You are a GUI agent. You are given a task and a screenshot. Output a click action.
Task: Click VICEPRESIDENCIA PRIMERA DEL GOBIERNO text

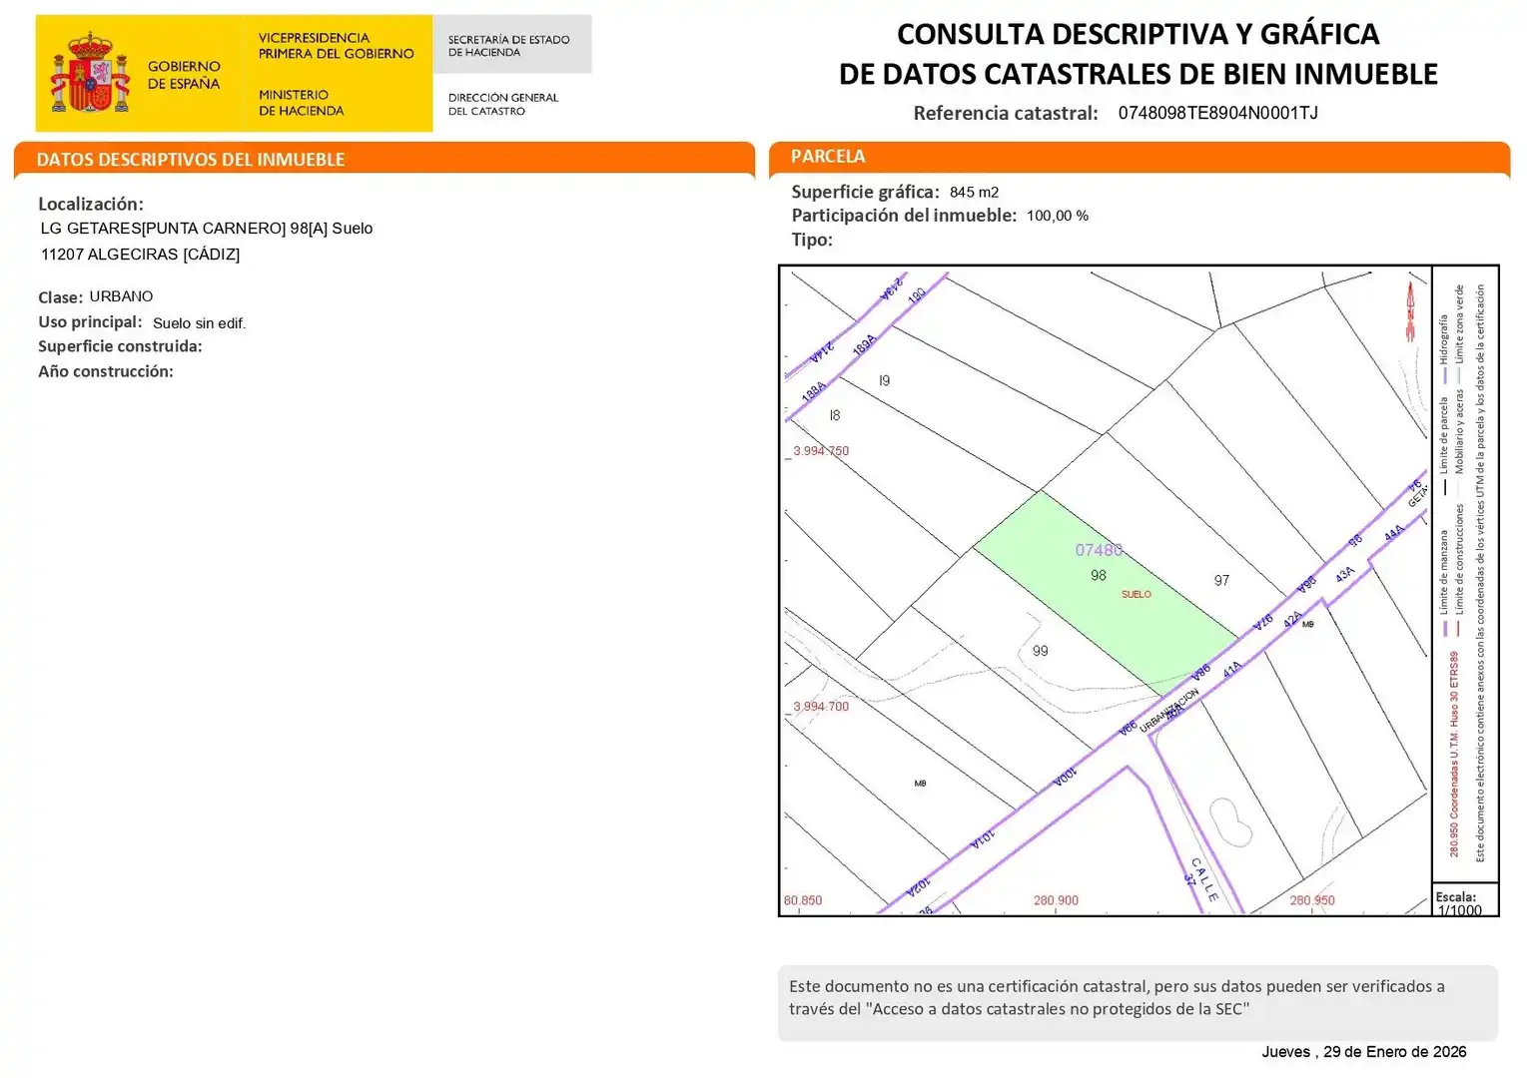point(336,46)
